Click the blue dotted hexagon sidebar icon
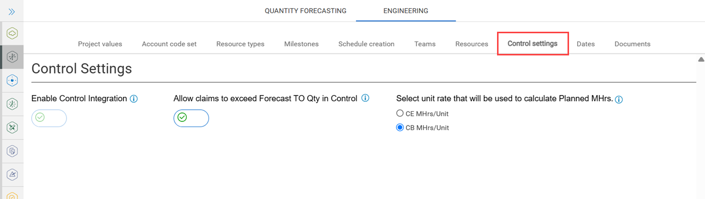This screenshot has width=705, height=199. (x=12, y=80)
